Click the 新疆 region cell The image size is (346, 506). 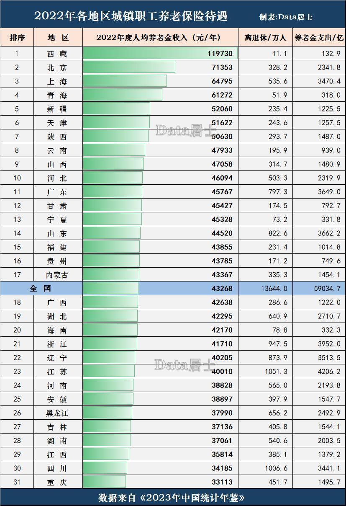pos(58,109)
